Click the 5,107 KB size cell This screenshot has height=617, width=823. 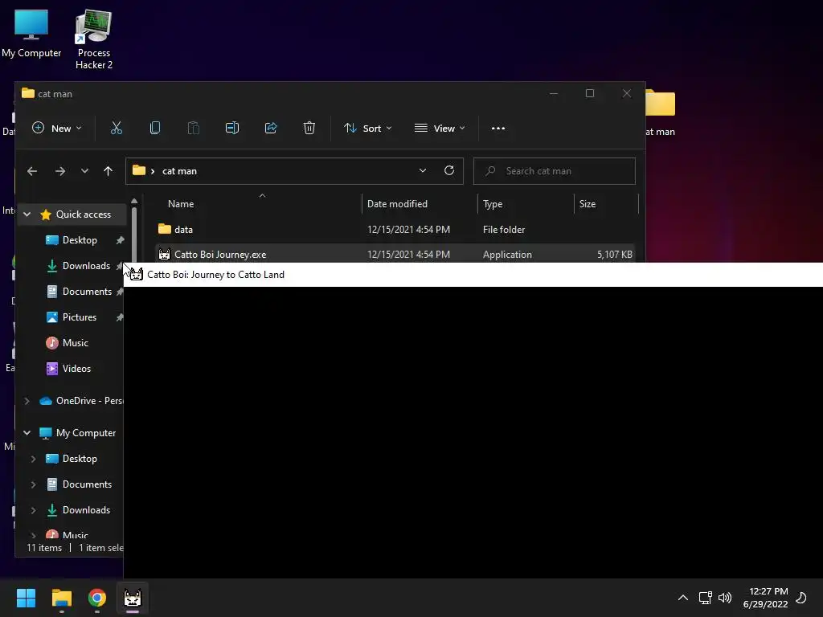point(615,255)
